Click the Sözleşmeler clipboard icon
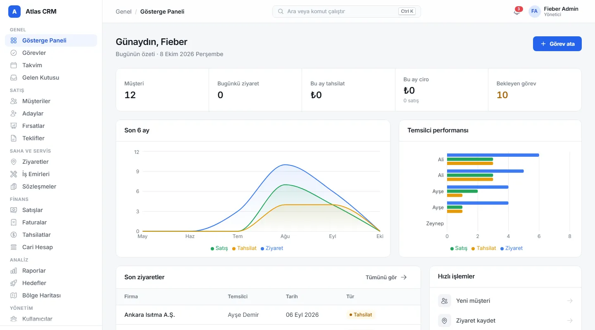Image resolution: width=595 pixels, height=330 pixels. click(14, 186)
